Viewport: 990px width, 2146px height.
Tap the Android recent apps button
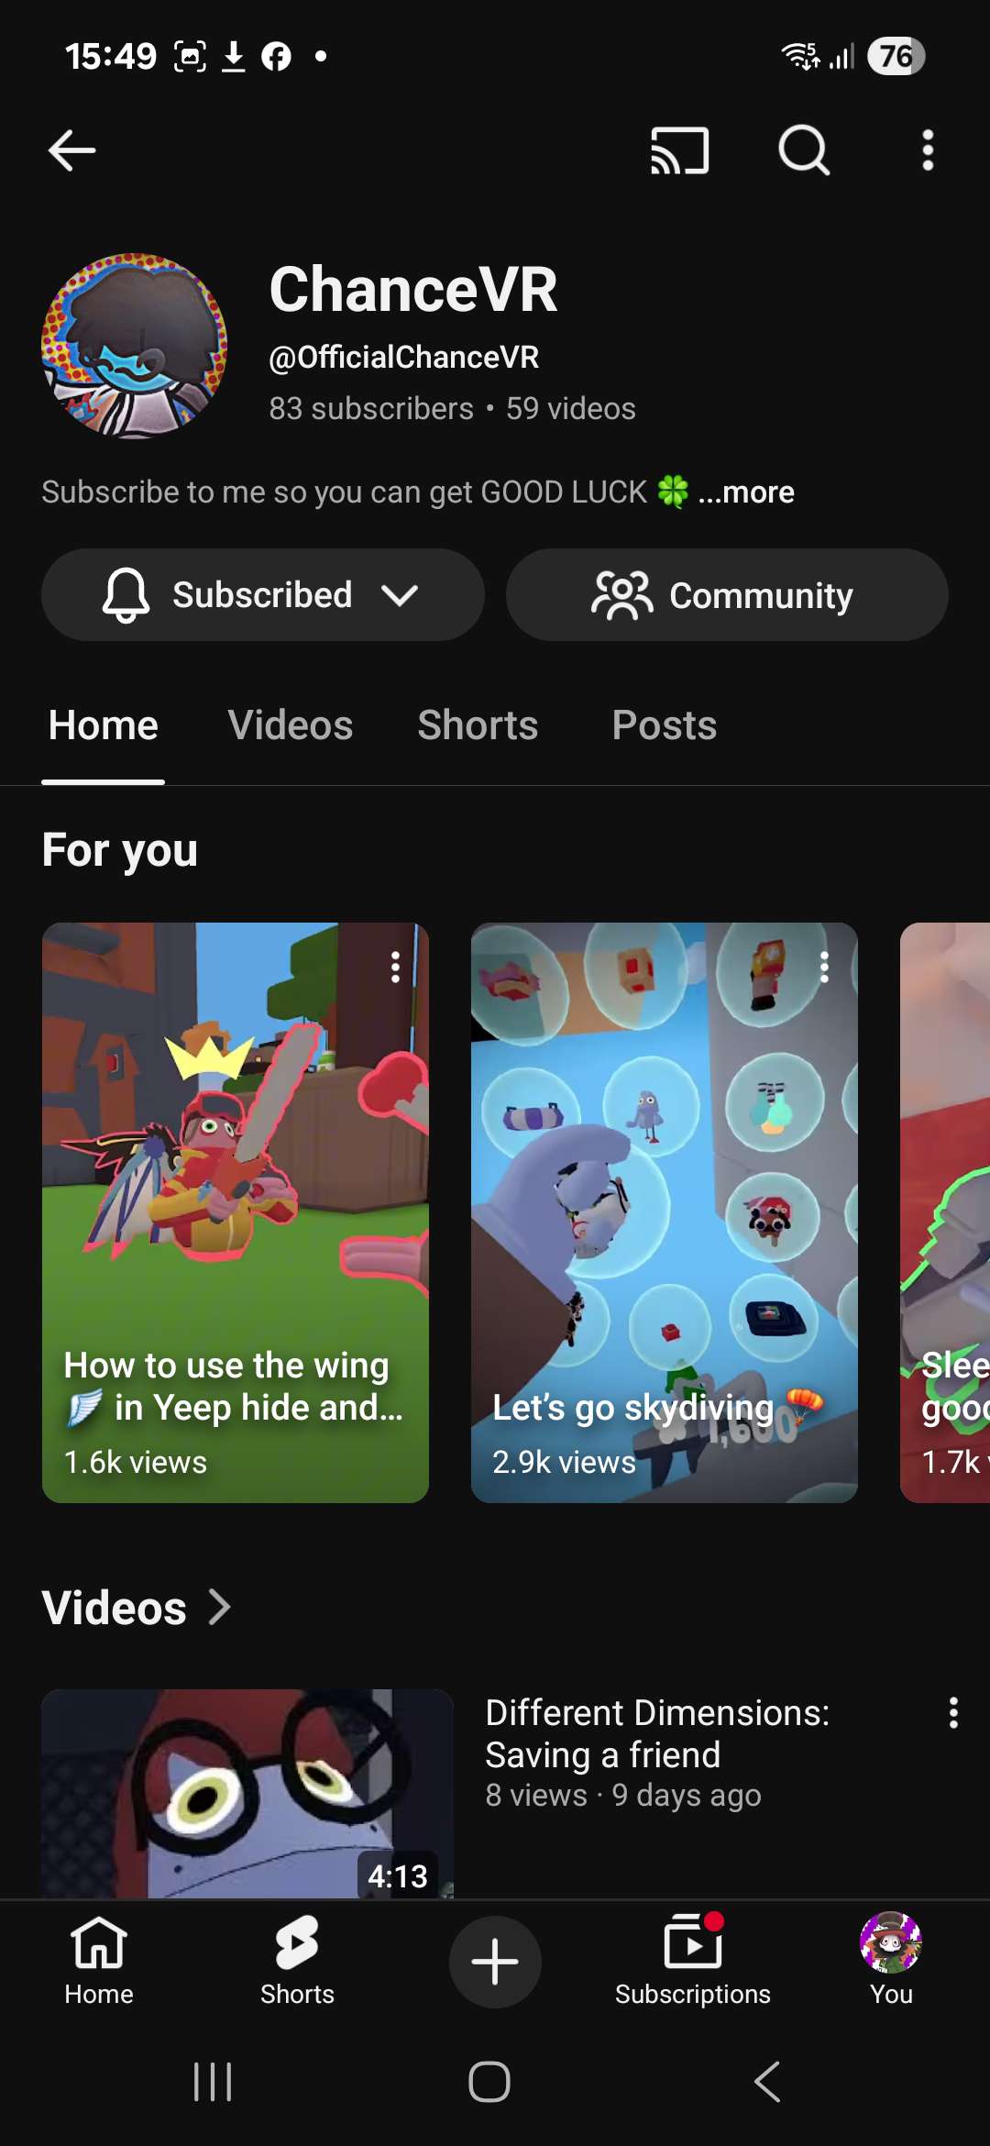pyautogui.click(x=213, y=2082)
